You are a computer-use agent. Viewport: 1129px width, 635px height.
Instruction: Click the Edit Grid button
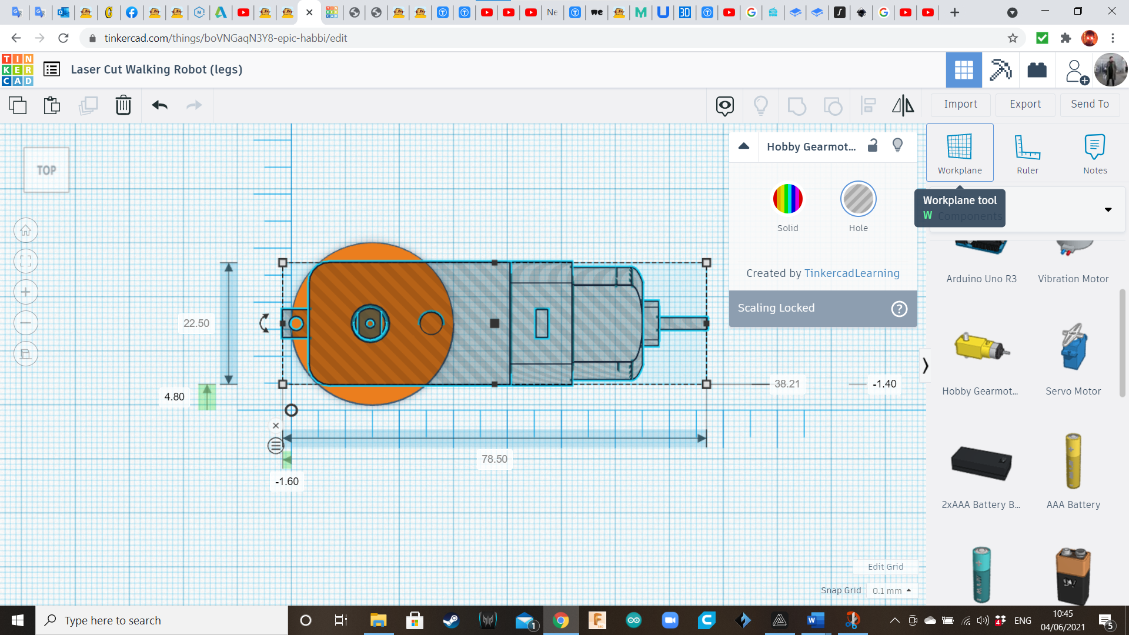(886, 566)
